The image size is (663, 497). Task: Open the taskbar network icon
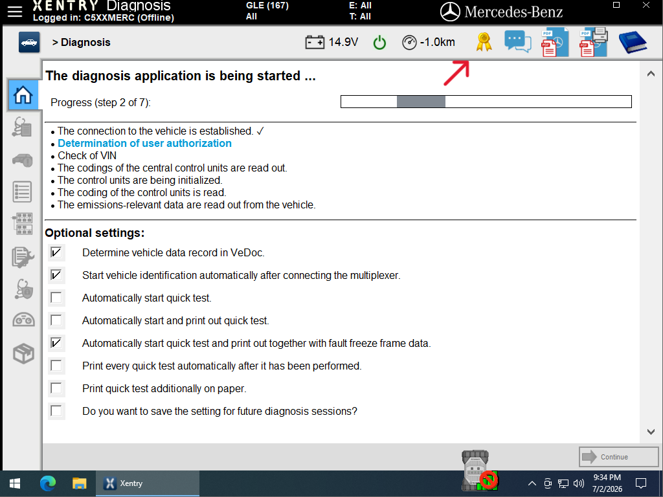[x=563, y=483]
